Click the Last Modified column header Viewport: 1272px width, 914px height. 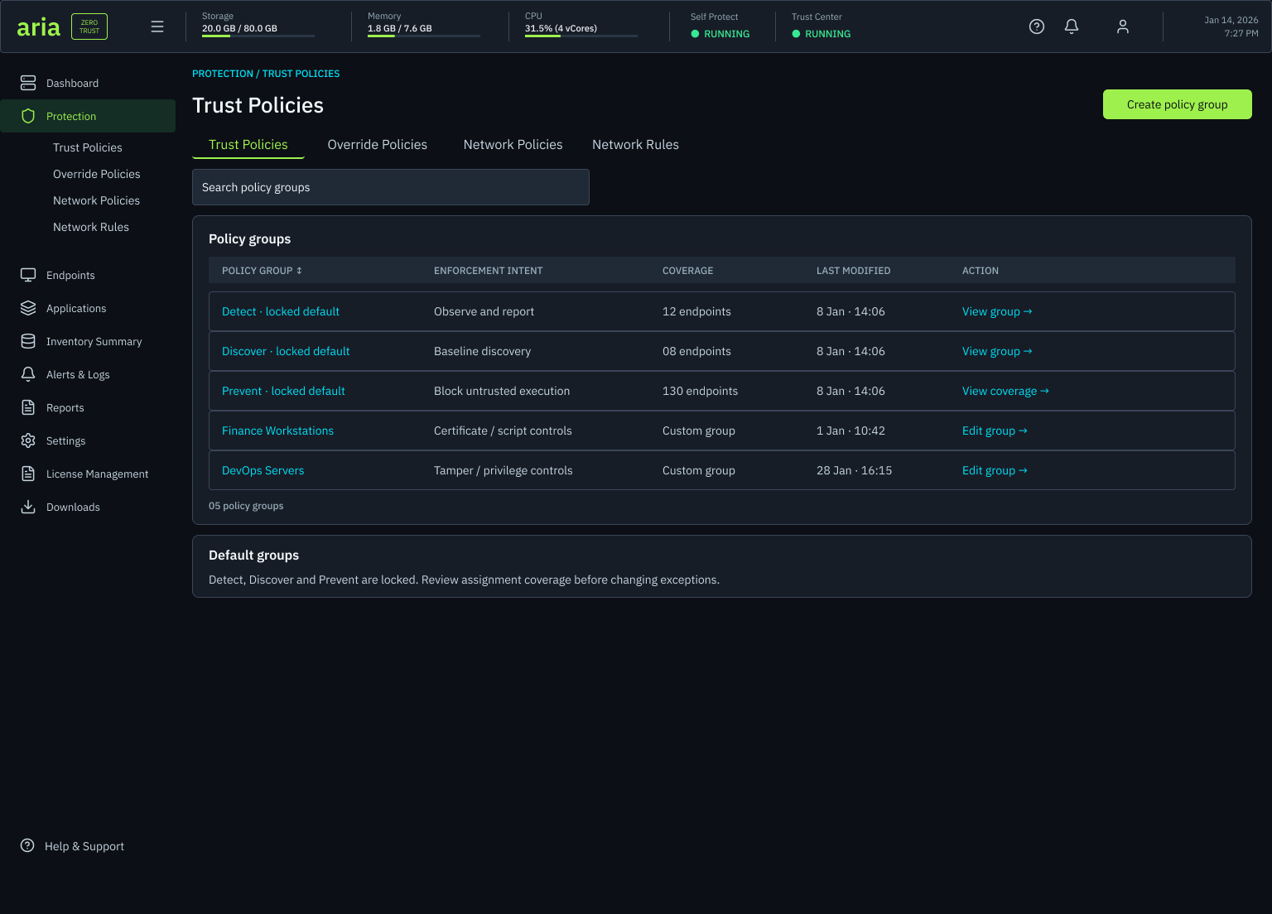click(854, 271)
